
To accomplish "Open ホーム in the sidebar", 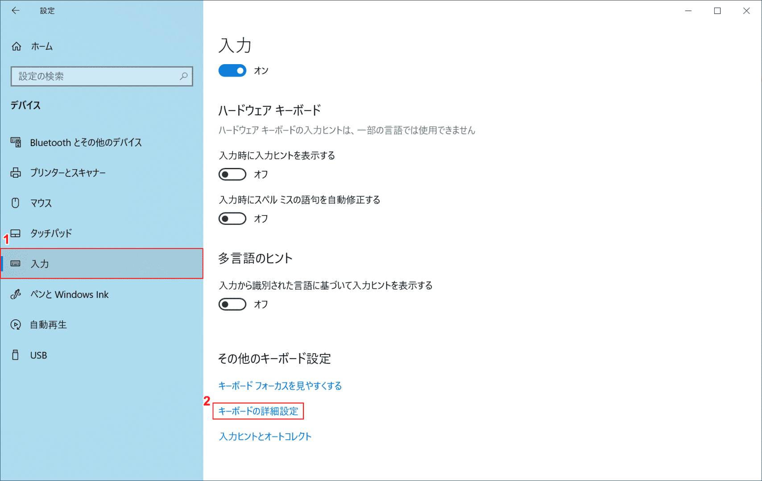I will [x=102, y=46].
